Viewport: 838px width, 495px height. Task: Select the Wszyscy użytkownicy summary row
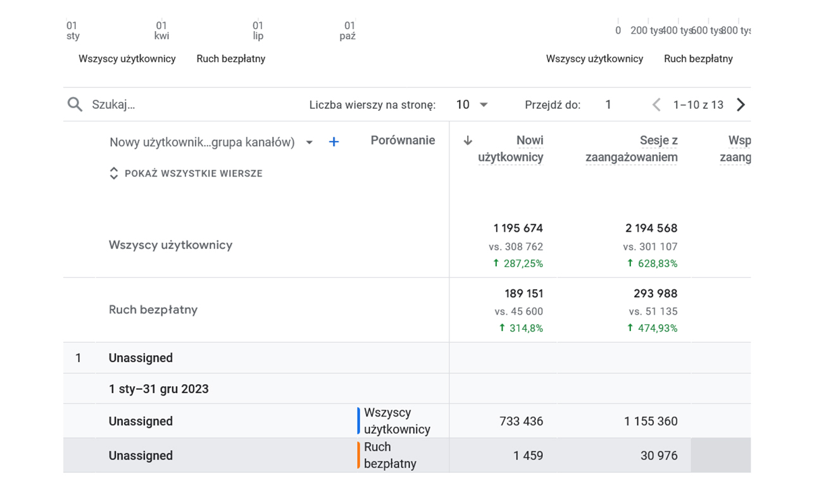(x=171, y=245)
